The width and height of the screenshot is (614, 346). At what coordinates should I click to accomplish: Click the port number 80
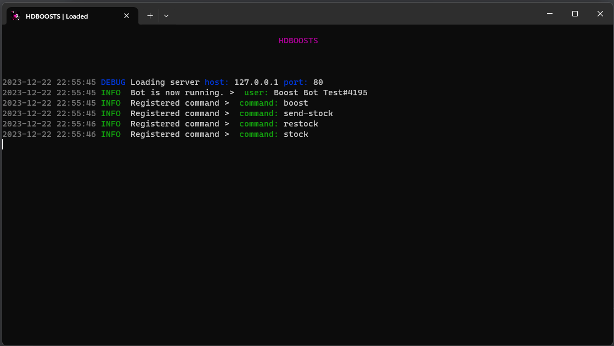pyautogui.click(x=318, y=82)
